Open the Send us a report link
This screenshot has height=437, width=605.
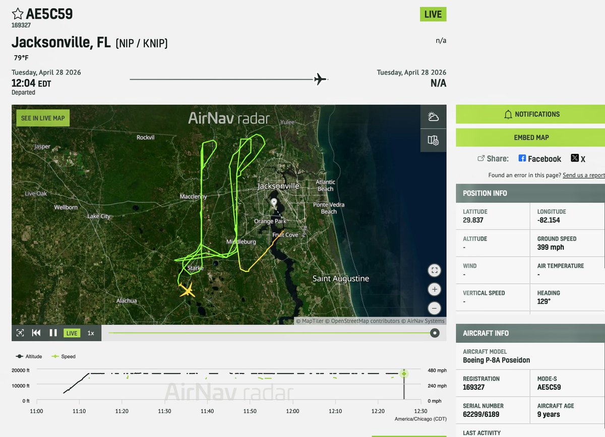point(584,175)
